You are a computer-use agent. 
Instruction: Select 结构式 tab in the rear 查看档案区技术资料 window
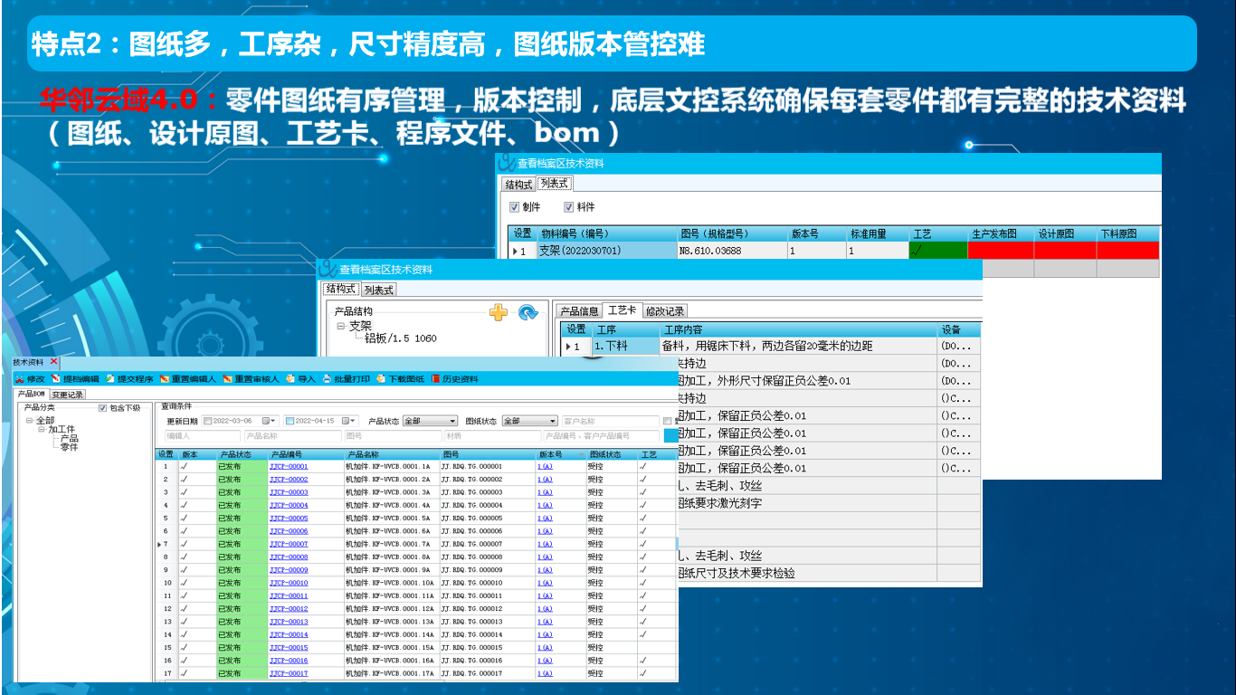pos(519,185)
